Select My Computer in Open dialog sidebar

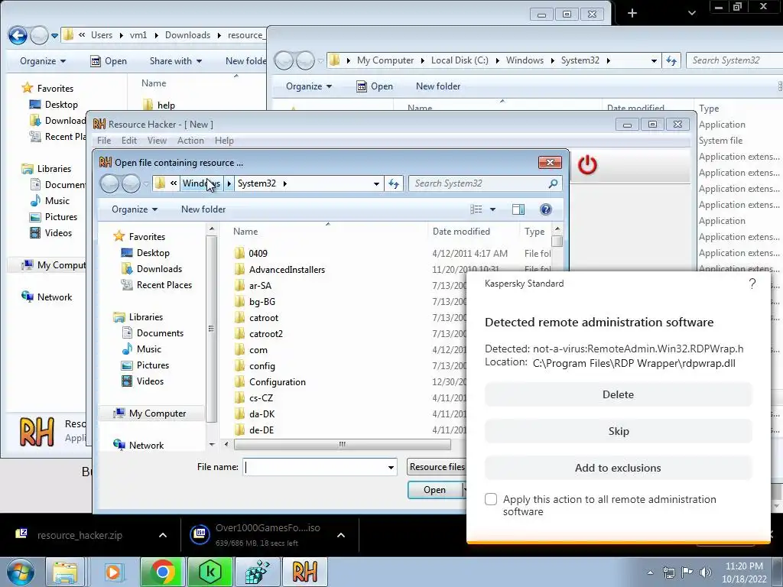[158, 413]
